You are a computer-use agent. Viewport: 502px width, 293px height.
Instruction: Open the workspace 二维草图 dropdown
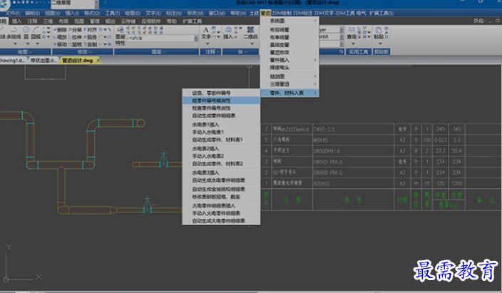pyautogui.click(x=96, y=3)
